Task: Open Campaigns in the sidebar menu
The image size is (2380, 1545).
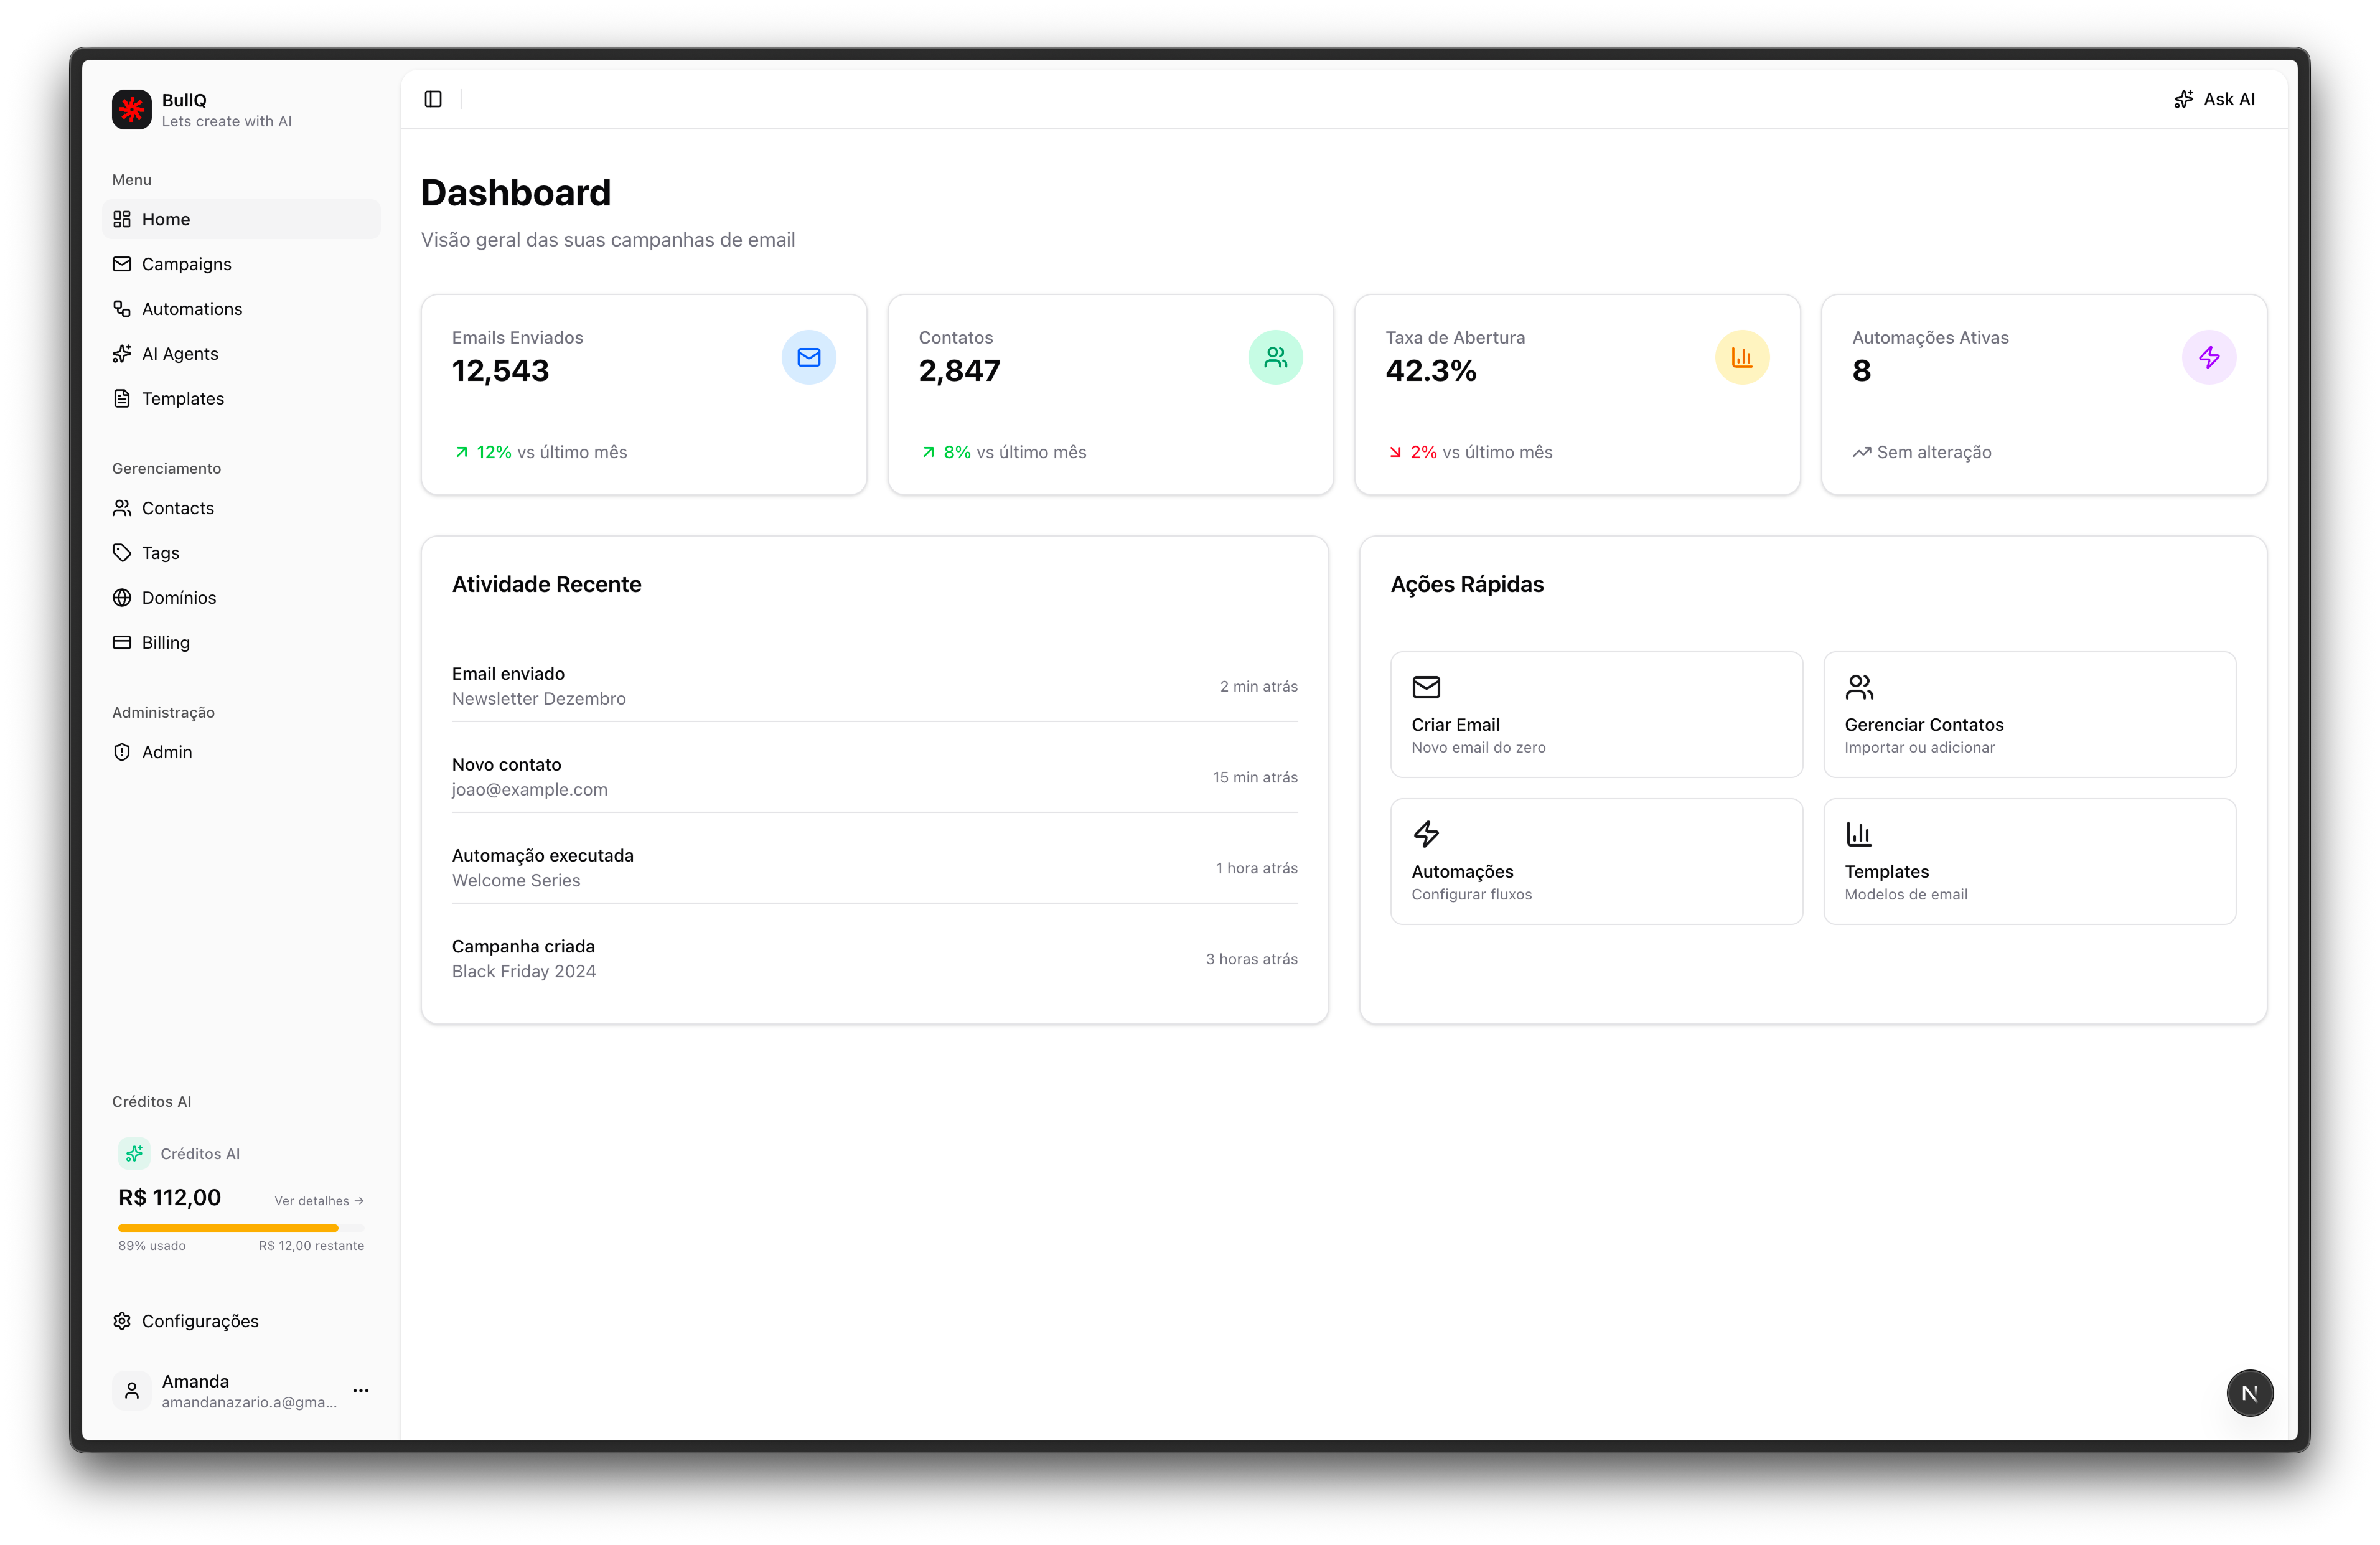Action: tap(186, 264)
